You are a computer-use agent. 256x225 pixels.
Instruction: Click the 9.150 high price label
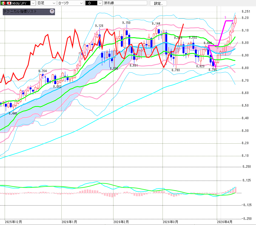click(x=126, y=23)
